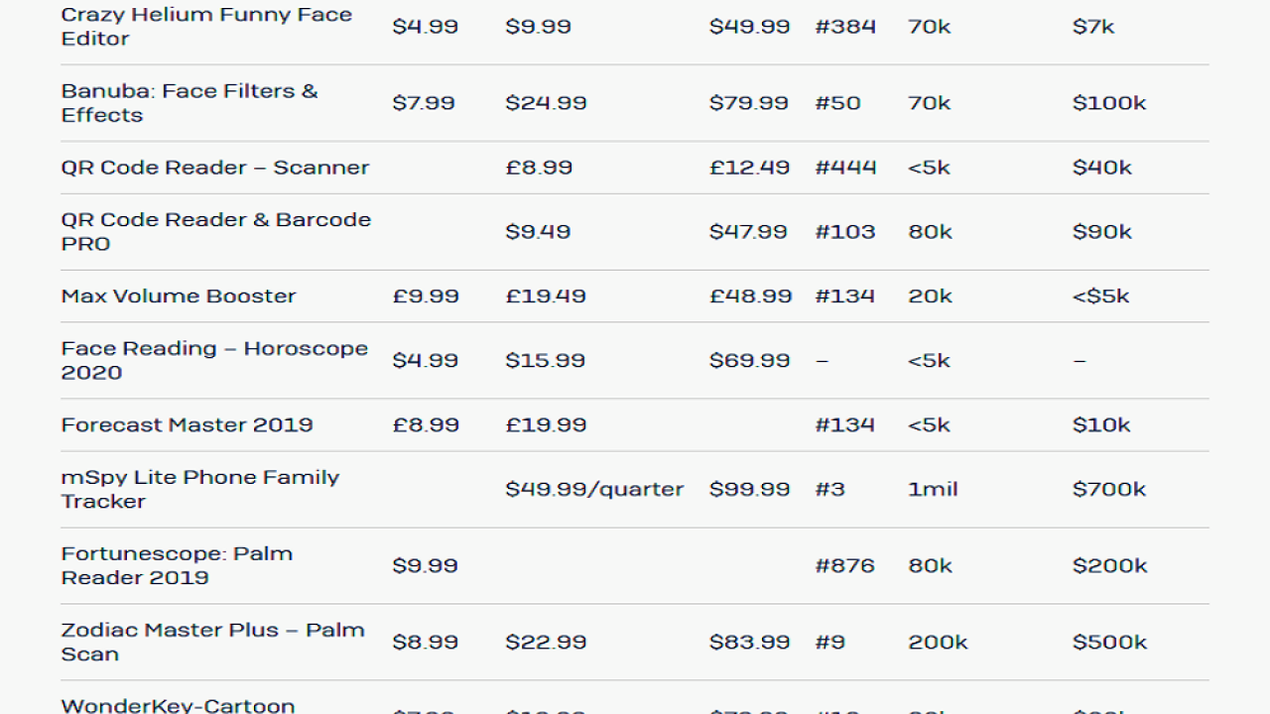Click the <$5k revenue for Max Volume Booster
This screenshot has width=1270, height=714.
click(1101, 297)
